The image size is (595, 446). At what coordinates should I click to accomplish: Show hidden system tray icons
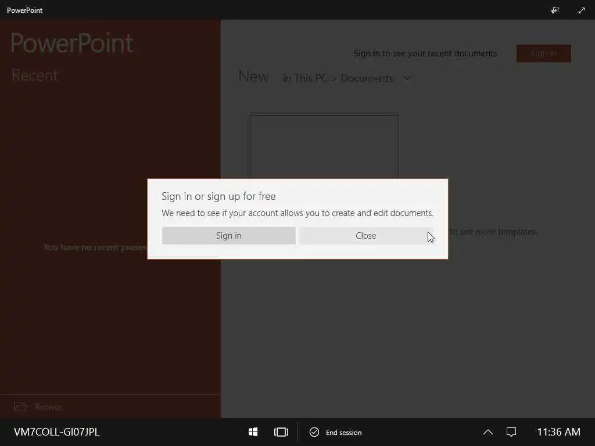pyautogui.click(x=488, y=432)
